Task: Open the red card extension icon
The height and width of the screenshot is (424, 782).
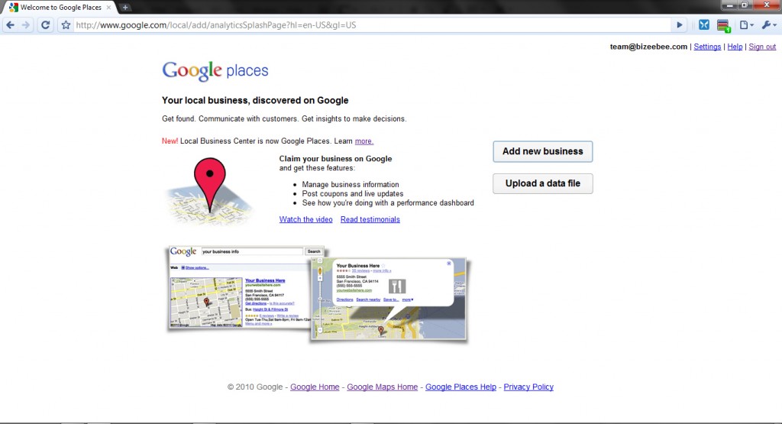Action: [723, 25]
